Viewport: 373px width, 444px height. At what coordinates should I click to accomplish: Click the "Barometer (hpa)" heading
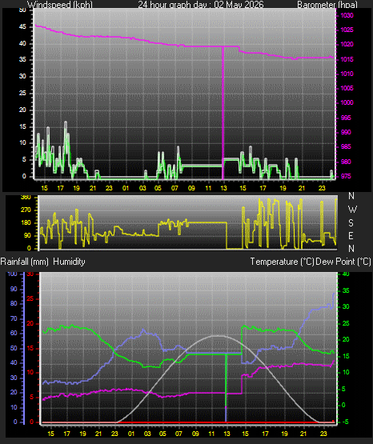tap(327, 5)
